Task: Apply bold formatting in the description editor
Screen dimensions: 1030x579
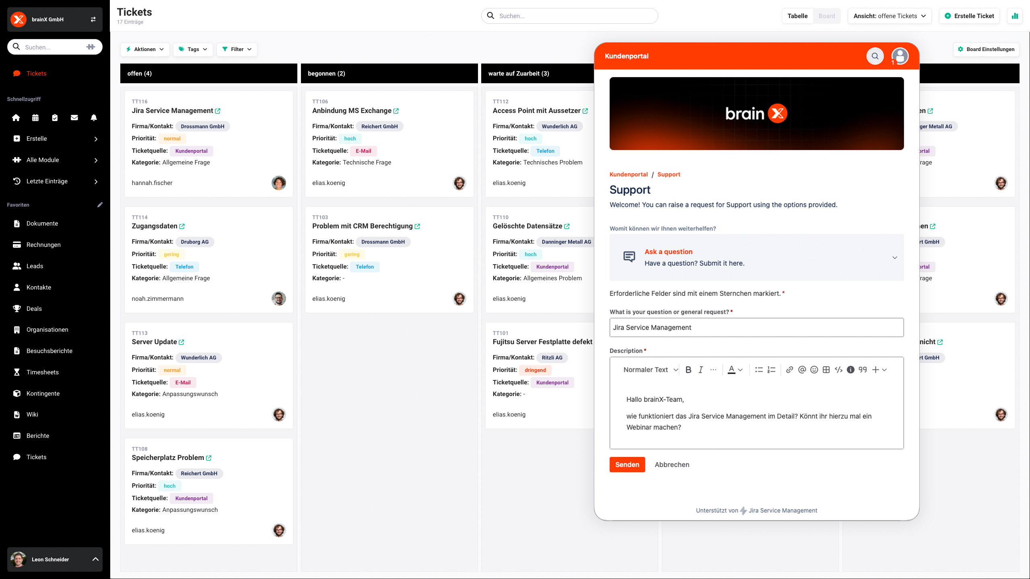Action: click(688, 370)
